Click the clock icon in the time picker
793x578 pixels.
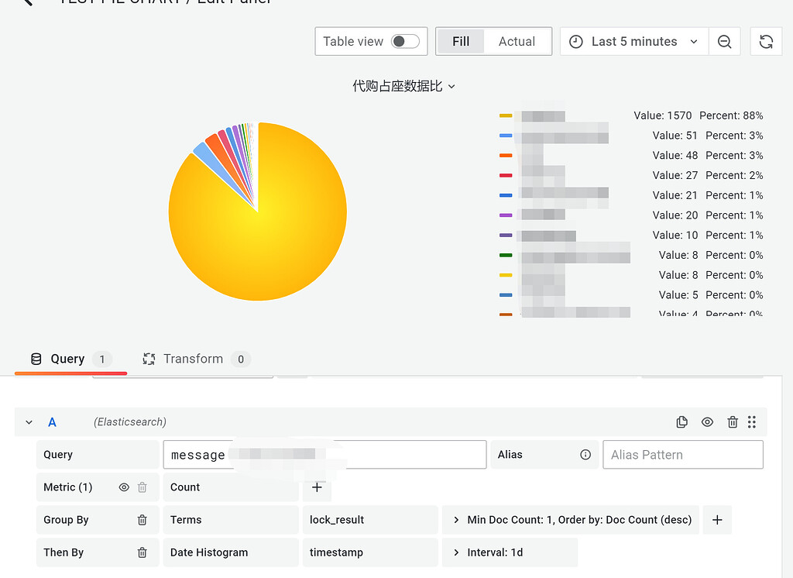pos(575,41)
